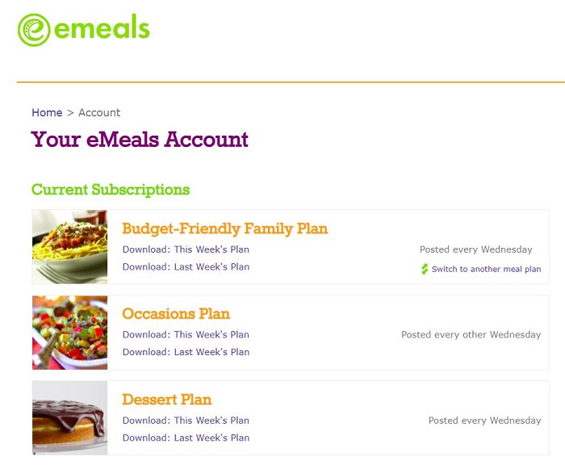Click the green switch arrows icon
The image size is (565, 465).
point(425,269)
